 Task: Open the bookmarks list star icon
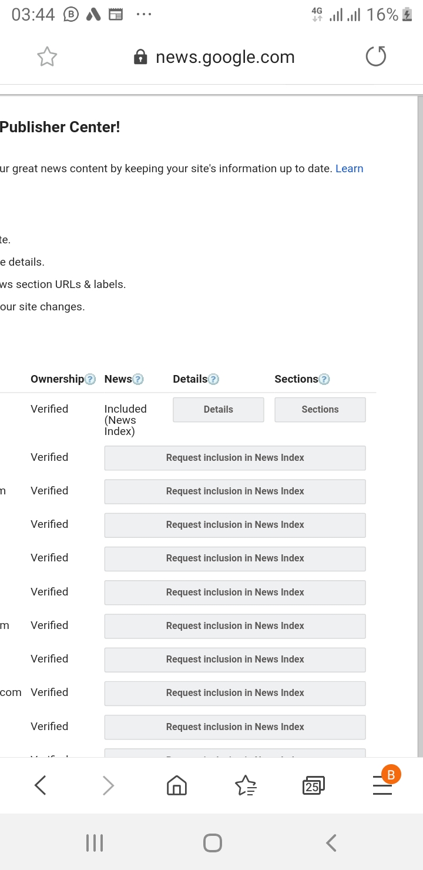246,785
